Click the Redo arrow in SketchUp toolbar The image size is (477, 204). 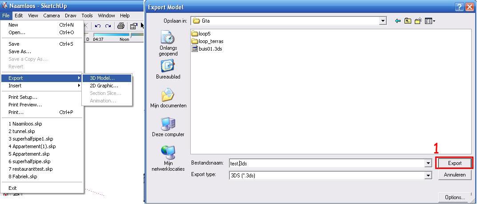(108, 26)
